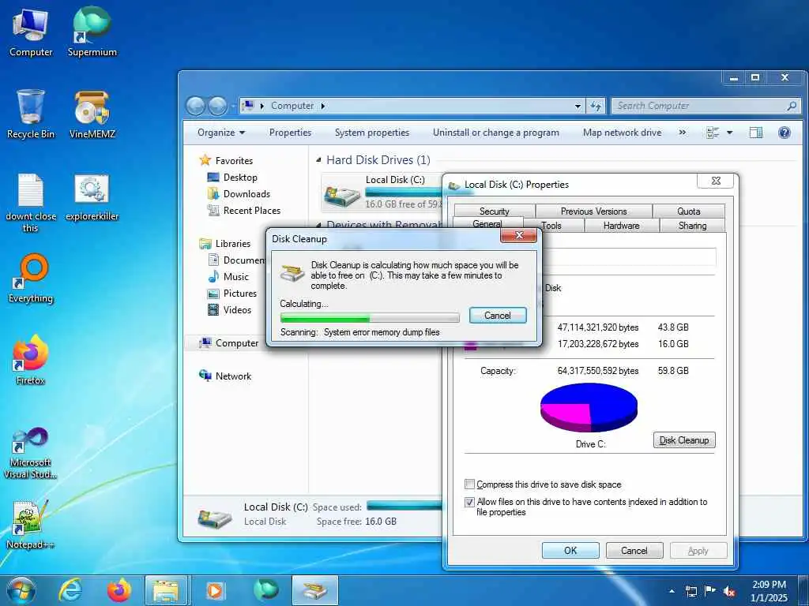Switch to Disk Cleanup taskbar button
This screenshot has height=606, width=809.
(314, 590)
